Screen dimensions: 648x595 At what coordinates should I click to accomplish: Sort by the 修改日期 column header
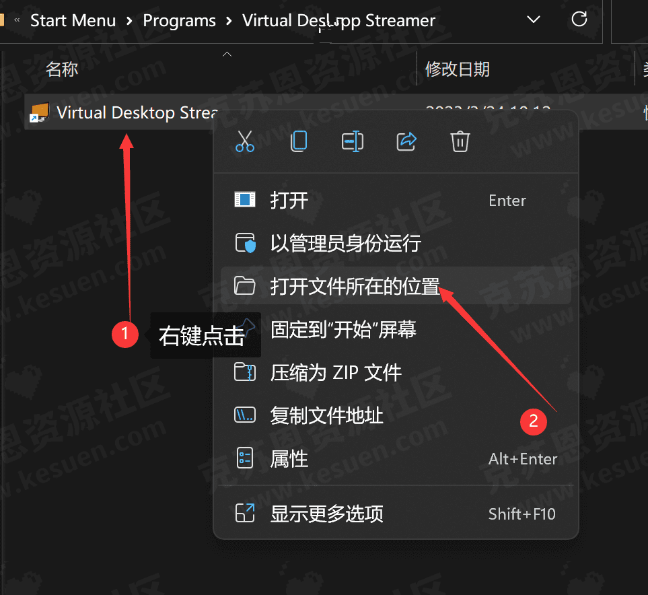pos(458,69)
